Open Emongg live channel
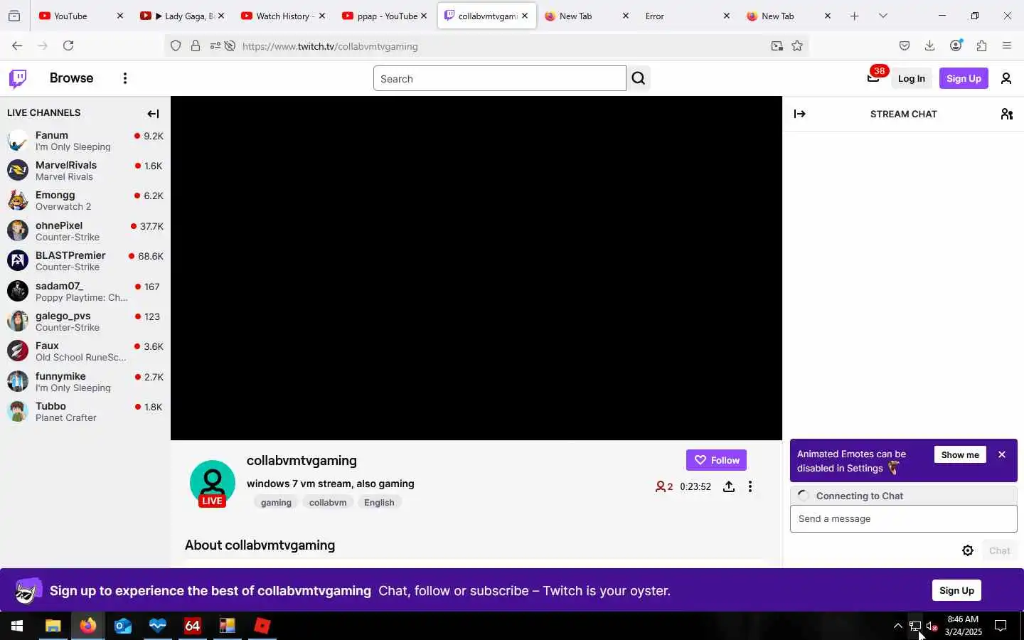The width and height of the screenshot is (1024, 640). (85, 201)
